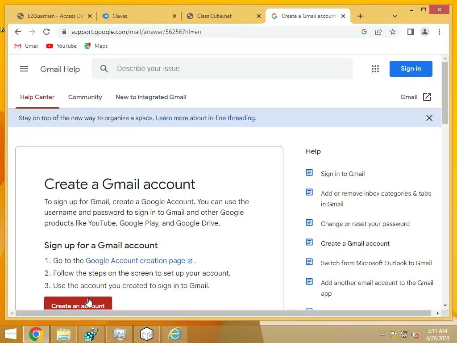This screenshot has width=457, height=343.
Task: Switch to the Community tab
Action: 85,97
